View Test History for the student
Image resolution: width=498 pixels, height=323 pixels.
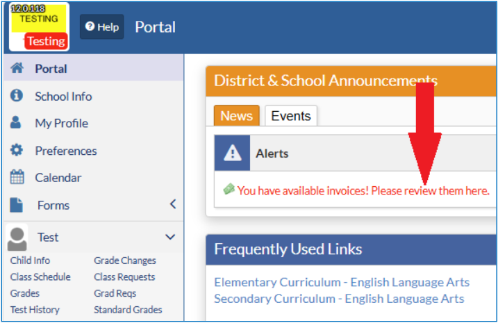pos(35,310)
